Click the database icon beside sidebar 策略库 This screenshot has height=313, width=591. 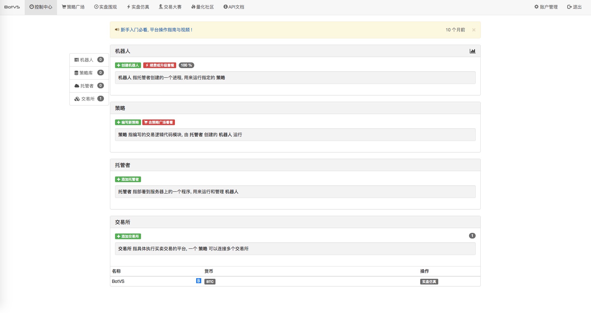click(x=76, y=73)
